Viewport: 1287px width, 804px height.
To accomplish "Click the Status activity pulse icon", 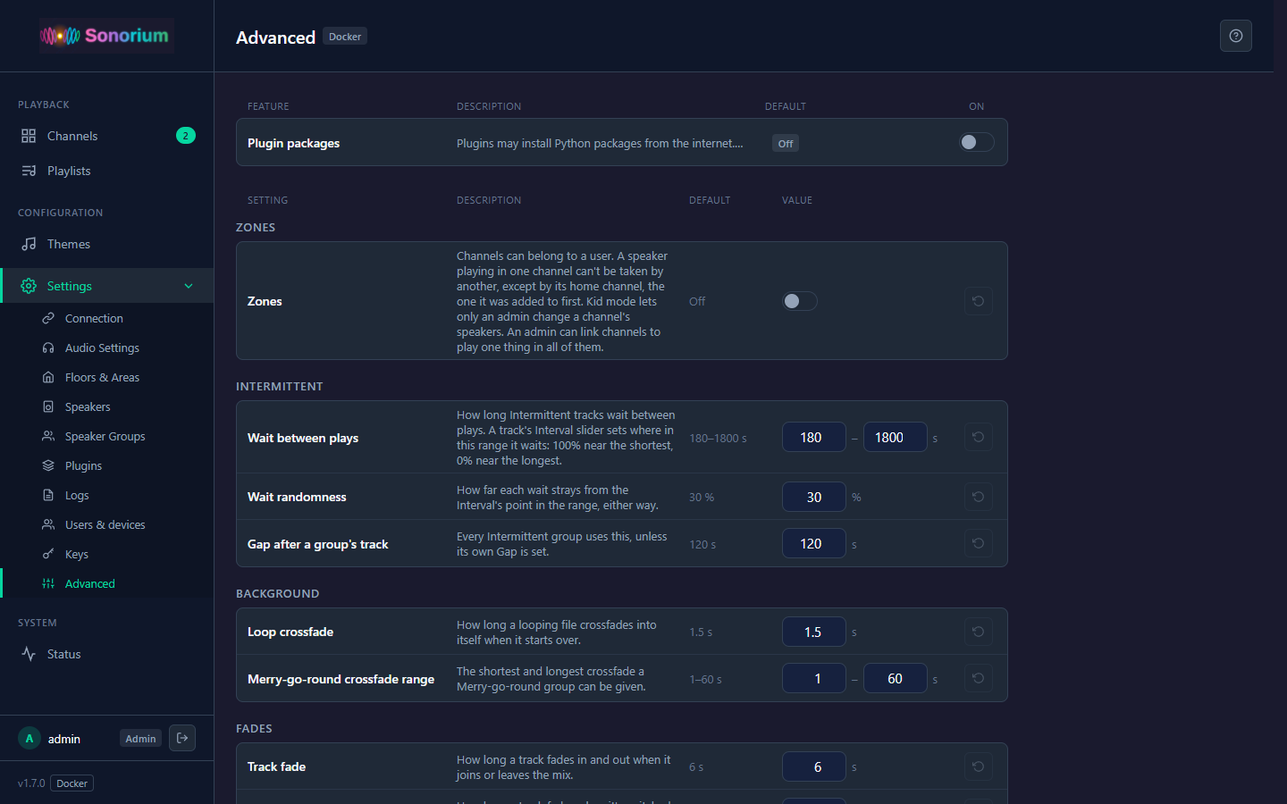I will click(29, 654).
